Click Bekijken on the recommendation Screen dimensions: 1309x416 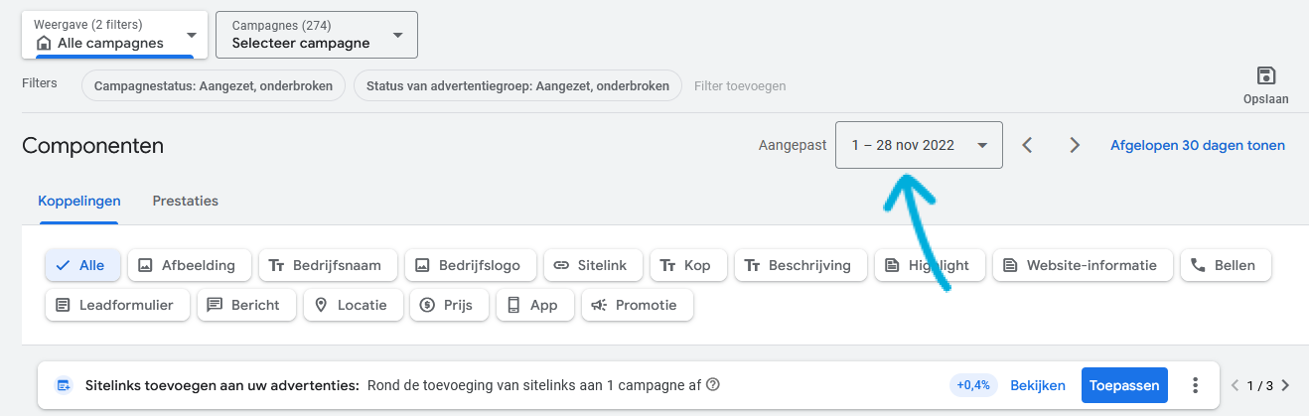tap(1038, 385)
